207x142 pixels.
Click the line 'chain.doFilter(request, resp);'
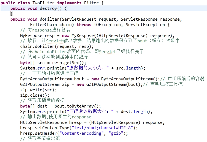(57, 46)
